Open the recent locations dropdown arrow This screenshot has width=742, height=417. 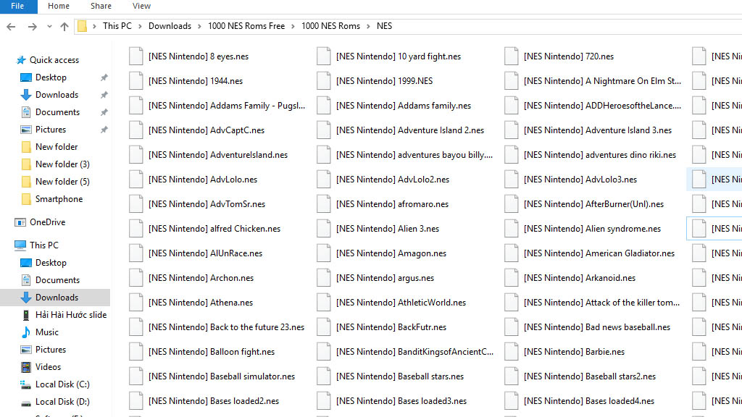[49, 26]
